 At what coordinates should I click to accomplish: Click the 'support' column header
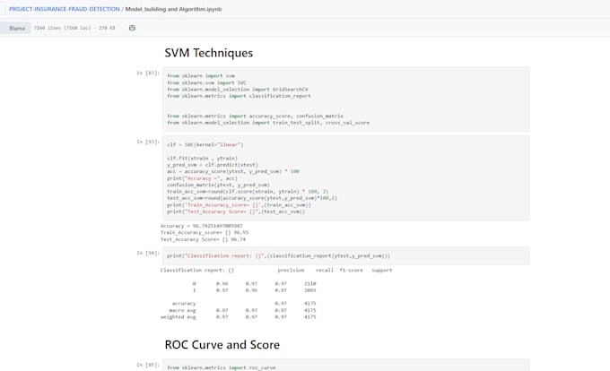click(x=381, y=270)
